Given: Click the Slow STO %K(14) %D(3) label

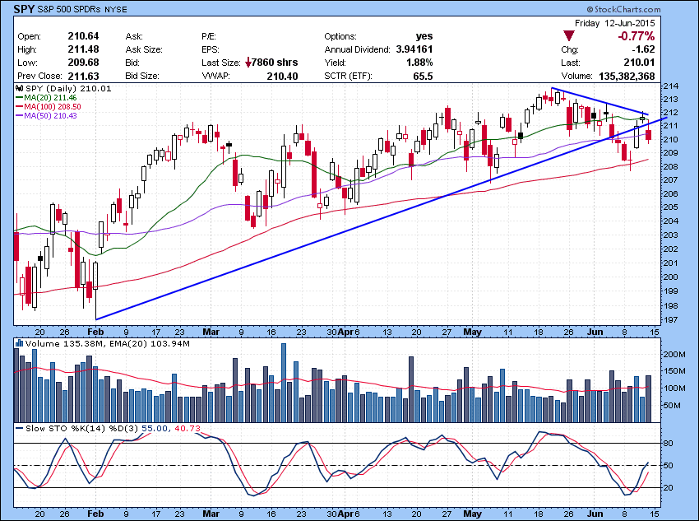Looking at the screenshot, I should 82,428.
